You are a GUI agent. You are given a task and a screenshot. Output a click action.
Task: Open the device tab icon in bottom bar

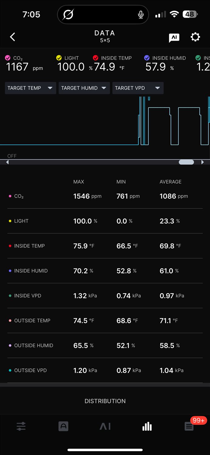pos(63,426)
